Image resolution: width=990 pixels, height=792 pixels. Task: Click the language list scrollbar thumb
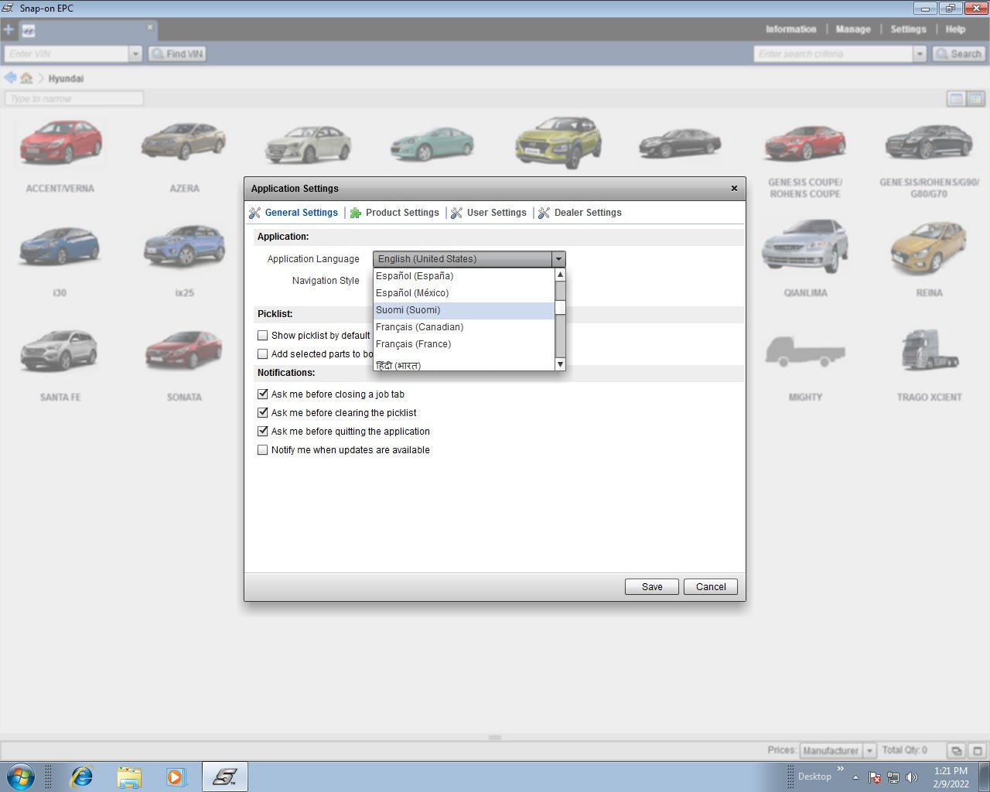click(560, 308)
